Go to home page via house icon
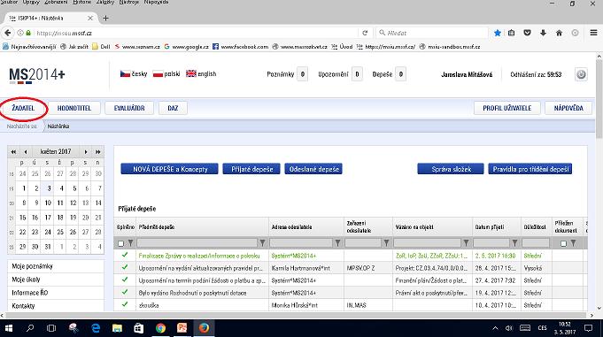 [x=559, y=33]
